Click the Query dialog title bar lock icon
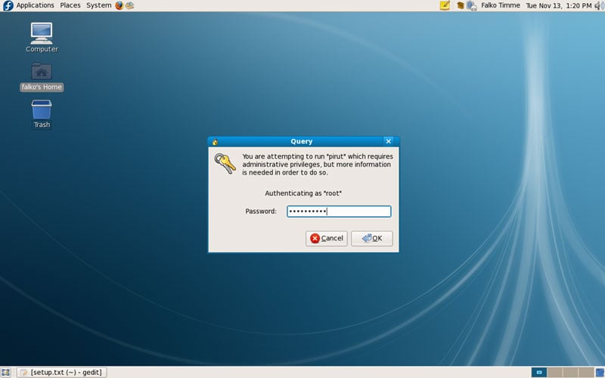Screen dimensions: 605x378 click(216, 141)
